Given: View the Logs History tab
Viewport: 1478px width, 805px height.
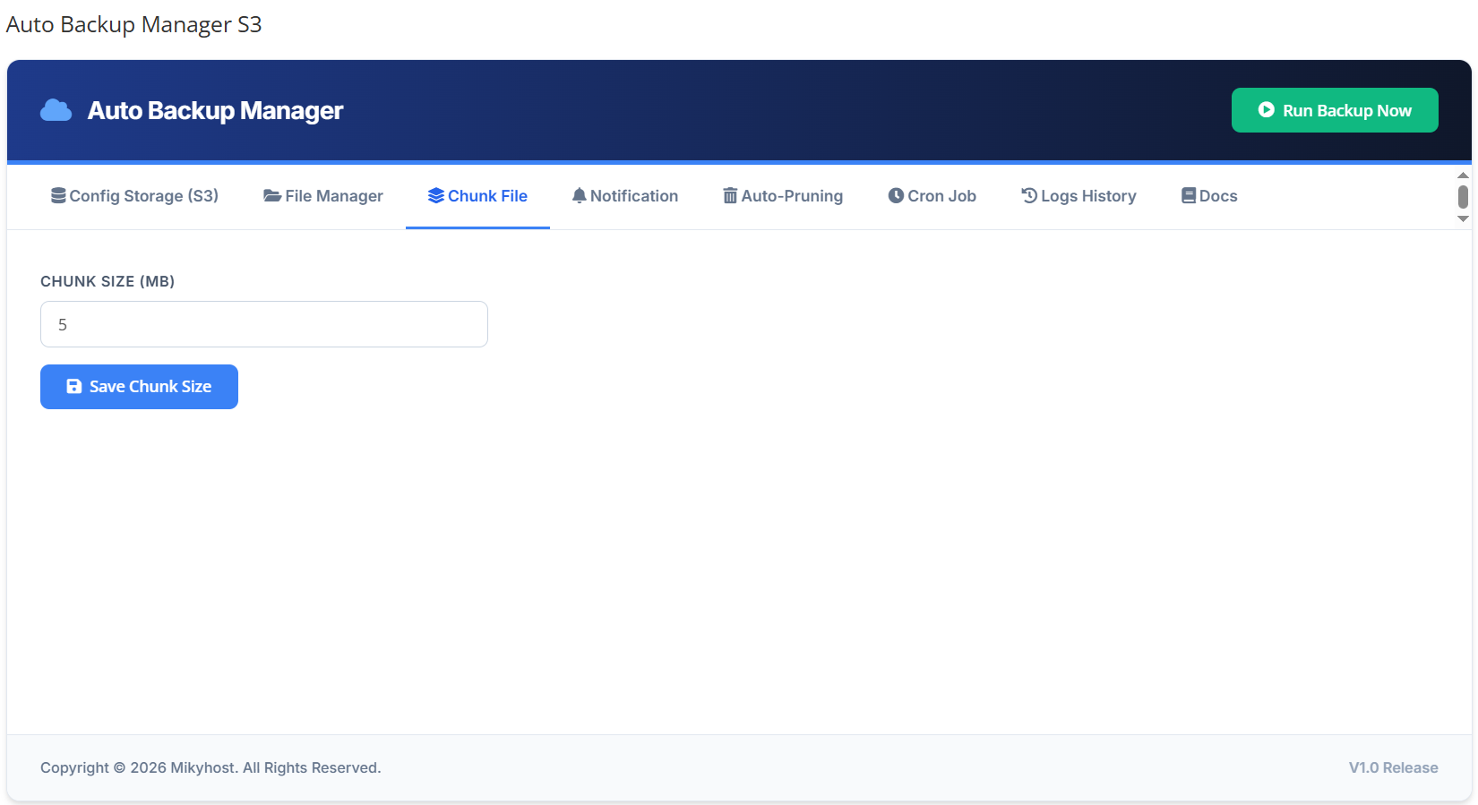Looking at the screenshot, I should pos(1078,195).
